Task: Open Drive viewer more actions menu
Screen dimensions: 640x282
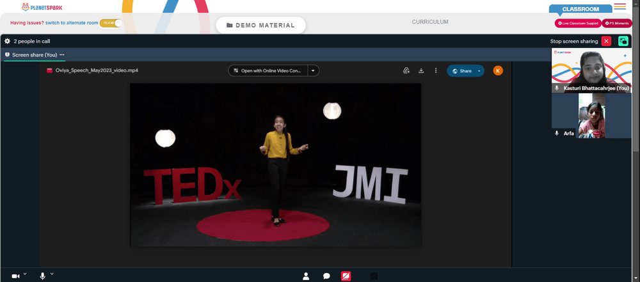Action: (435, 70)
